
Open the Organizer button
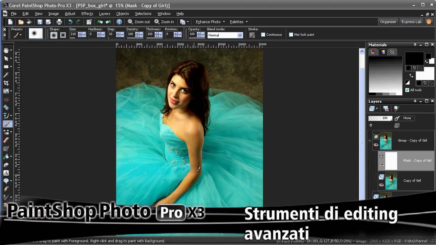(x=388, y=22)
